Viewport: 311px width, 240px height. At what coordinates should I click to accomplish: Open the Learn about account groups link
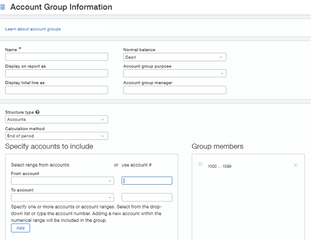33,29
